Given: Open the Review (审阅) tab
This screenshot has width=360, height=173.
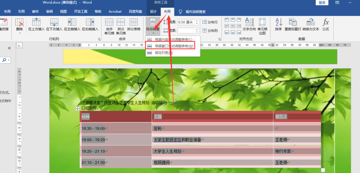Looking at the screenshot, I should (x=49, y=11).
